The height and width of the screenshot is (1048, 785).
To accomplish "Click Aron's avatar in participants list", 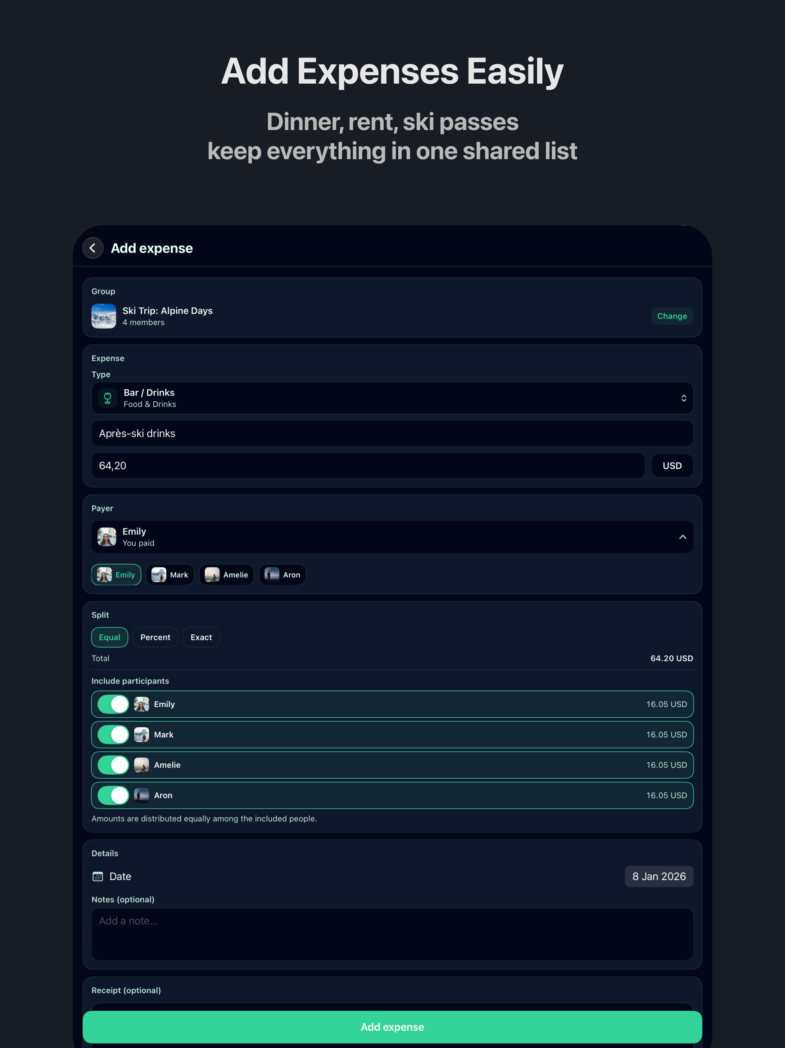I will click(x=141, y=795).
